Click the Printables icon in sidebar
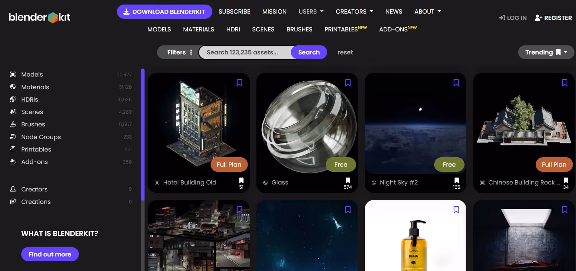The height and width of the screenshot is (271, 576). pyautogui.click(x=13, y=149)
